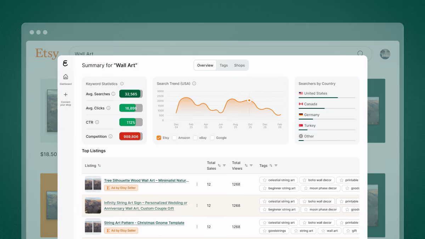Click the Germany country row
This screenshot has width=425, height=239.
coord(327,116)
